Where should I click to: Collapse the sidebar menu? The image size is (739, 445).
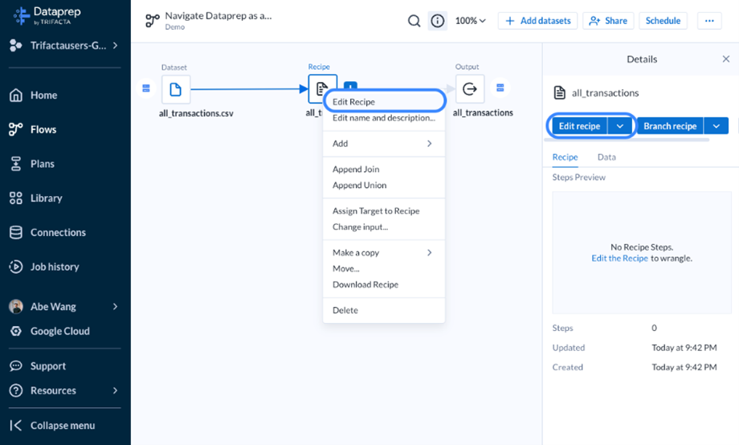coord(52,425)
